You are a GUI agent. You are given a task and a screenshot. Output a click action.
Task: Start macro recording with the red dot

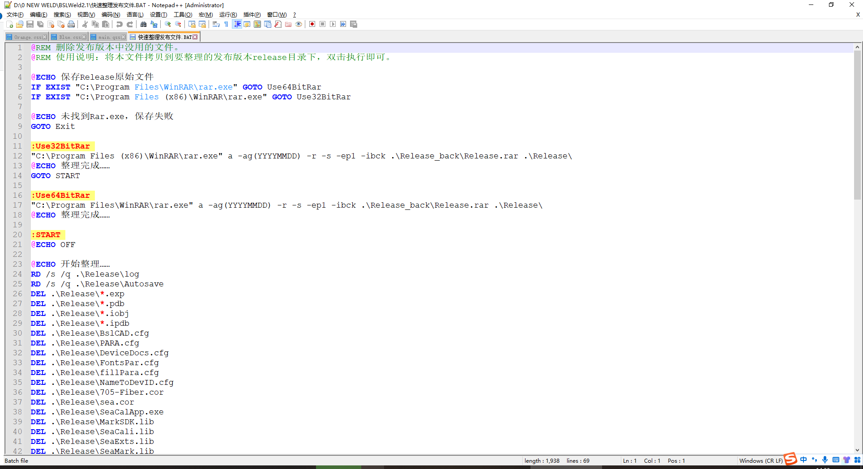point(312,24)
